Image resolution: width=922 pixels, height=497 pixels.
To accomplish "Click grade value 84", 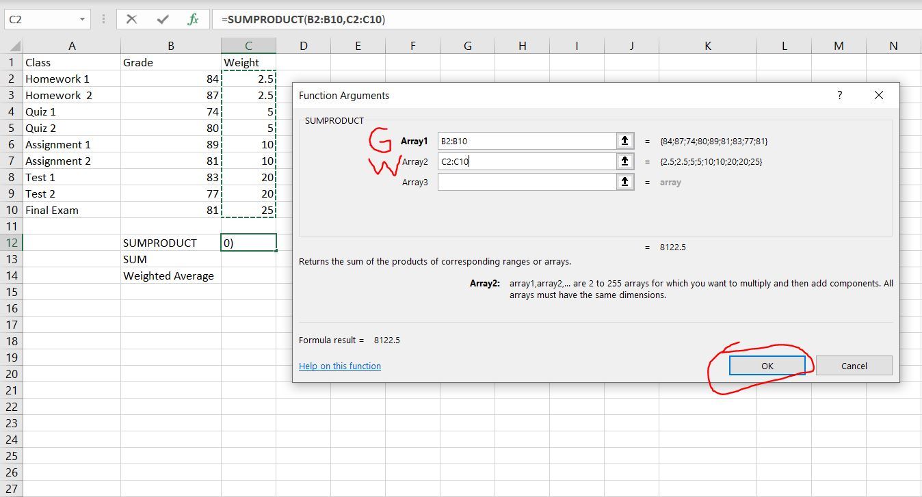I will click(171, 79).
